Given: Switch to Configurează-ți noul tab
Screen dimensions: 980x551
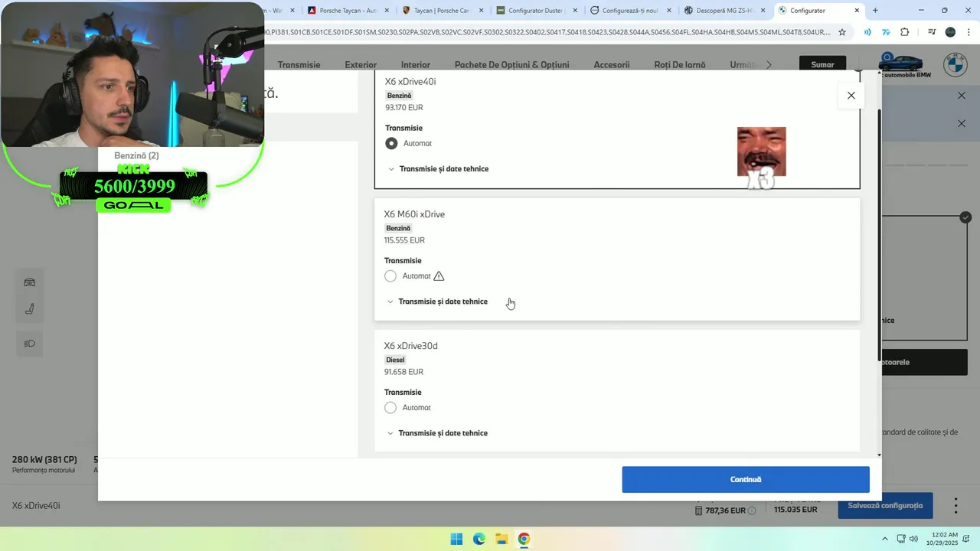Looking at the screenshot, I should [x=630, y=11].
